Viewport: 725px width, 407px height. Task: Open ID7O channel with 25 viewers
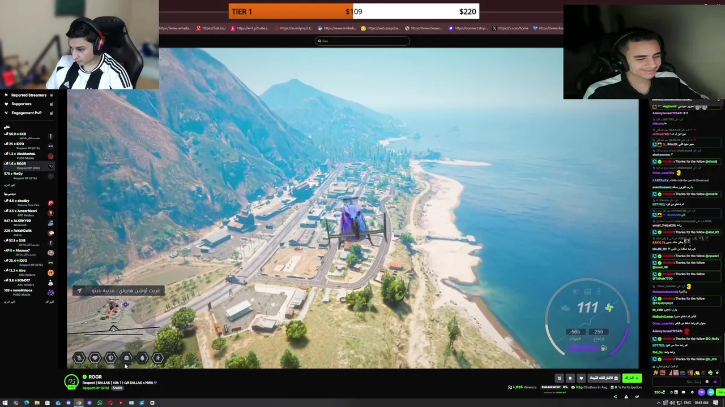(28, 146)
